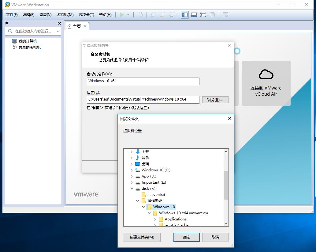Expand the Windows 10 (C:) drive
Image resolution: width=316 pixels, height=252 pixels.
[x=132, y=170]
